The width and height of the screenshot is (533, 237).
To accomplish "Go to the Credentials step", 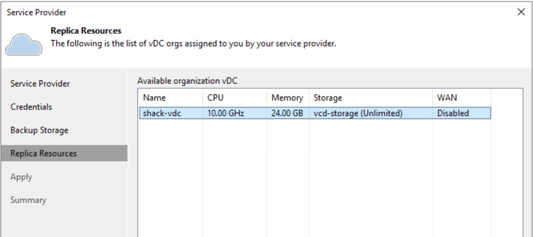I will tap(31, 107).
